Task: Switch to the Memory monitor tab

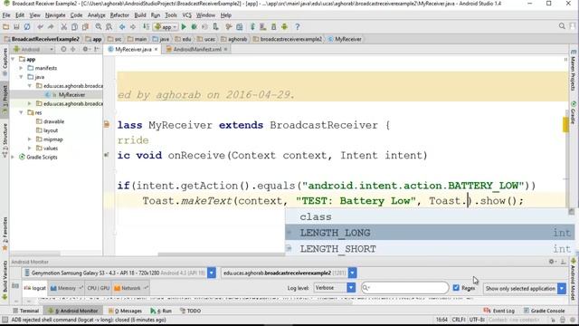Action: point(66,288)
